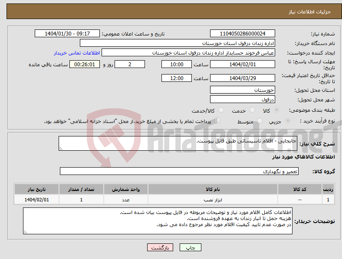Click the remaining time field 00:26:01
Viewport: 342px width, 259px height.
click(x=85, y=64)
